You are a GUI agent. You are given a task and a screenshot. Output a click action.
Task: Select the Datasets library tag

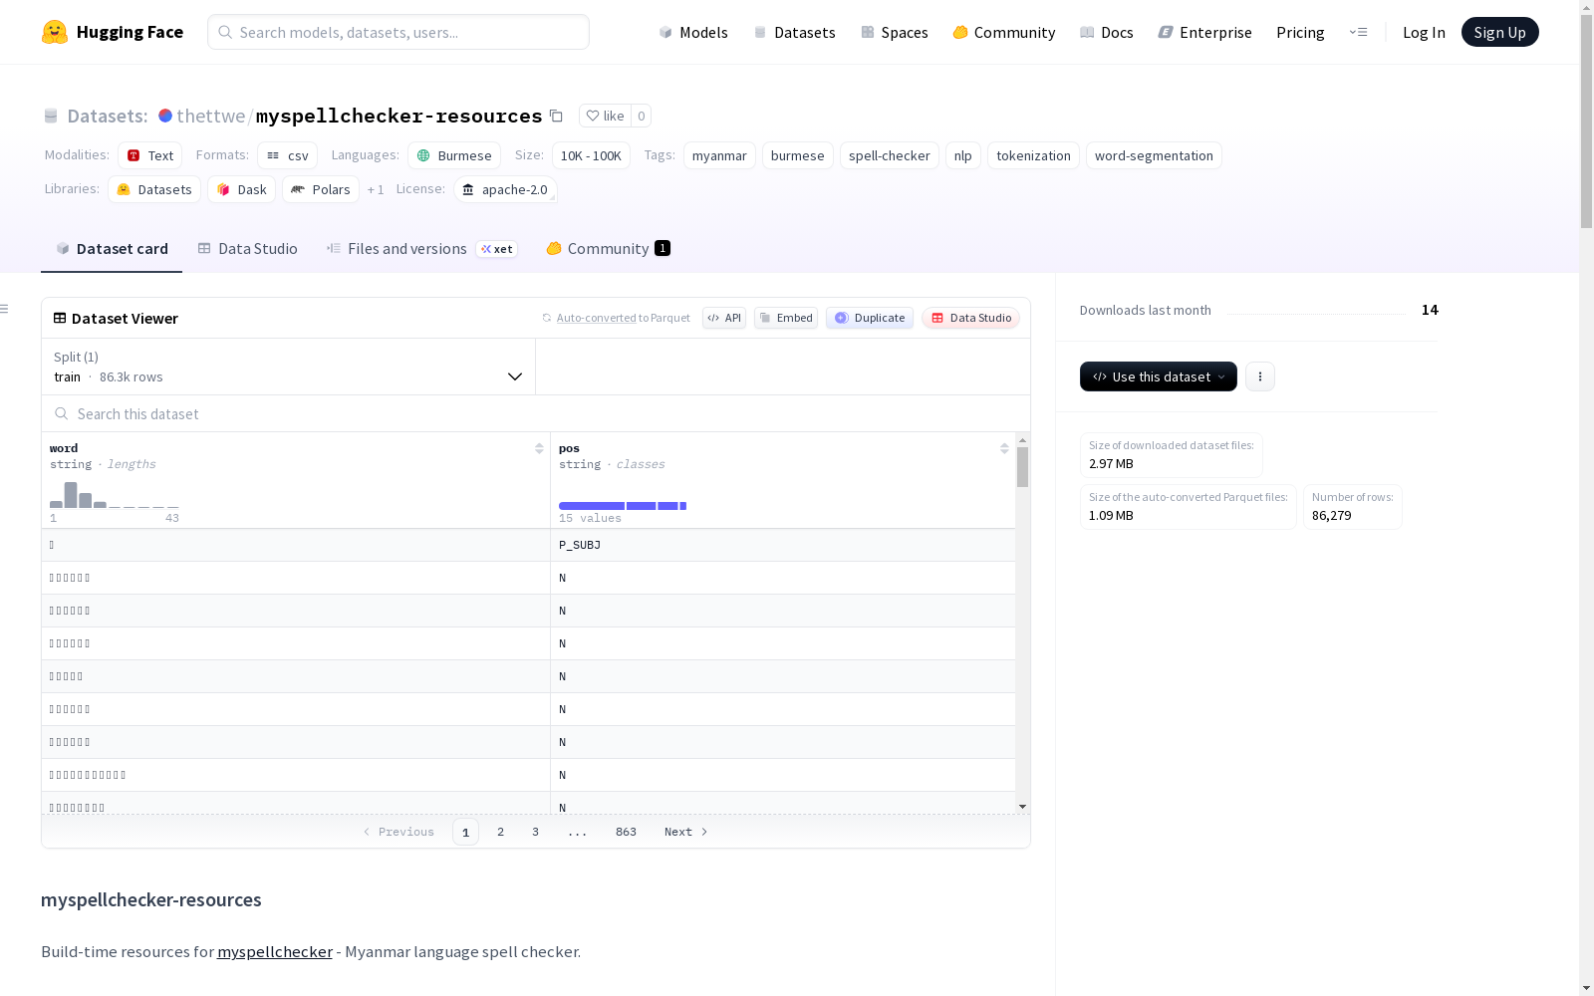pos(154,189)
